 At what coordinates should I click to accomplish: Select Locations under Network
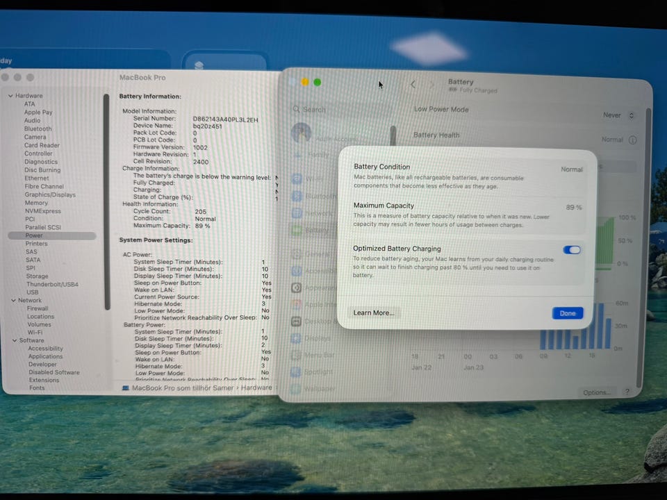click(41, 317)
